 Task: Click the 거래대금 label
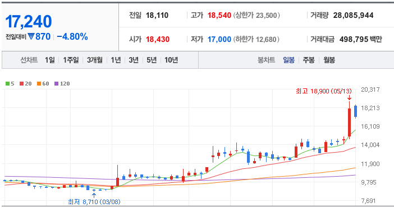tap(322, 39)
